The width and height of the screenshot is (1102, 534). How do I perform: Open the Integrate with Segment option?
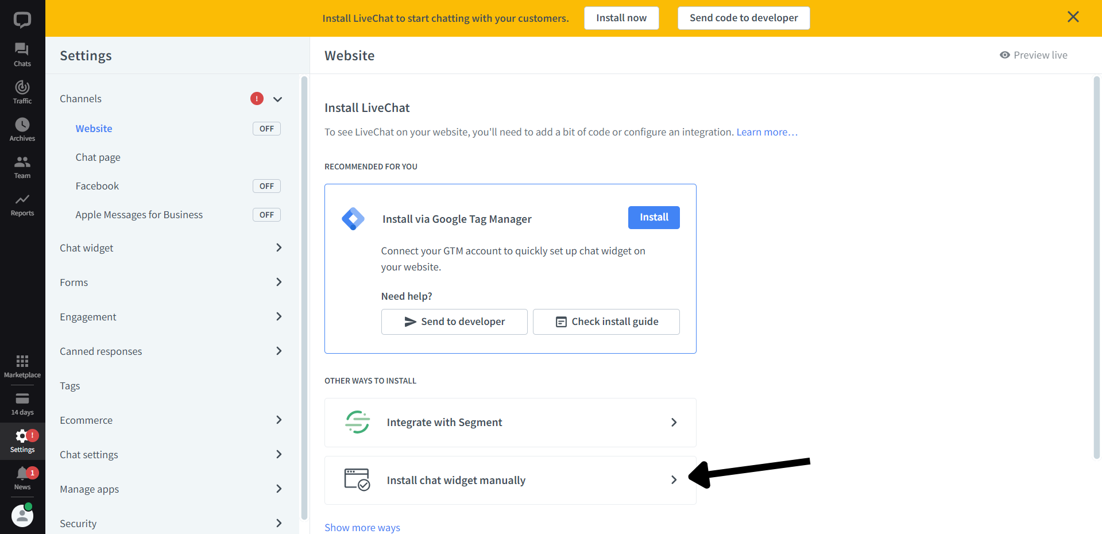pyautogui.click(x=511, y=423)
